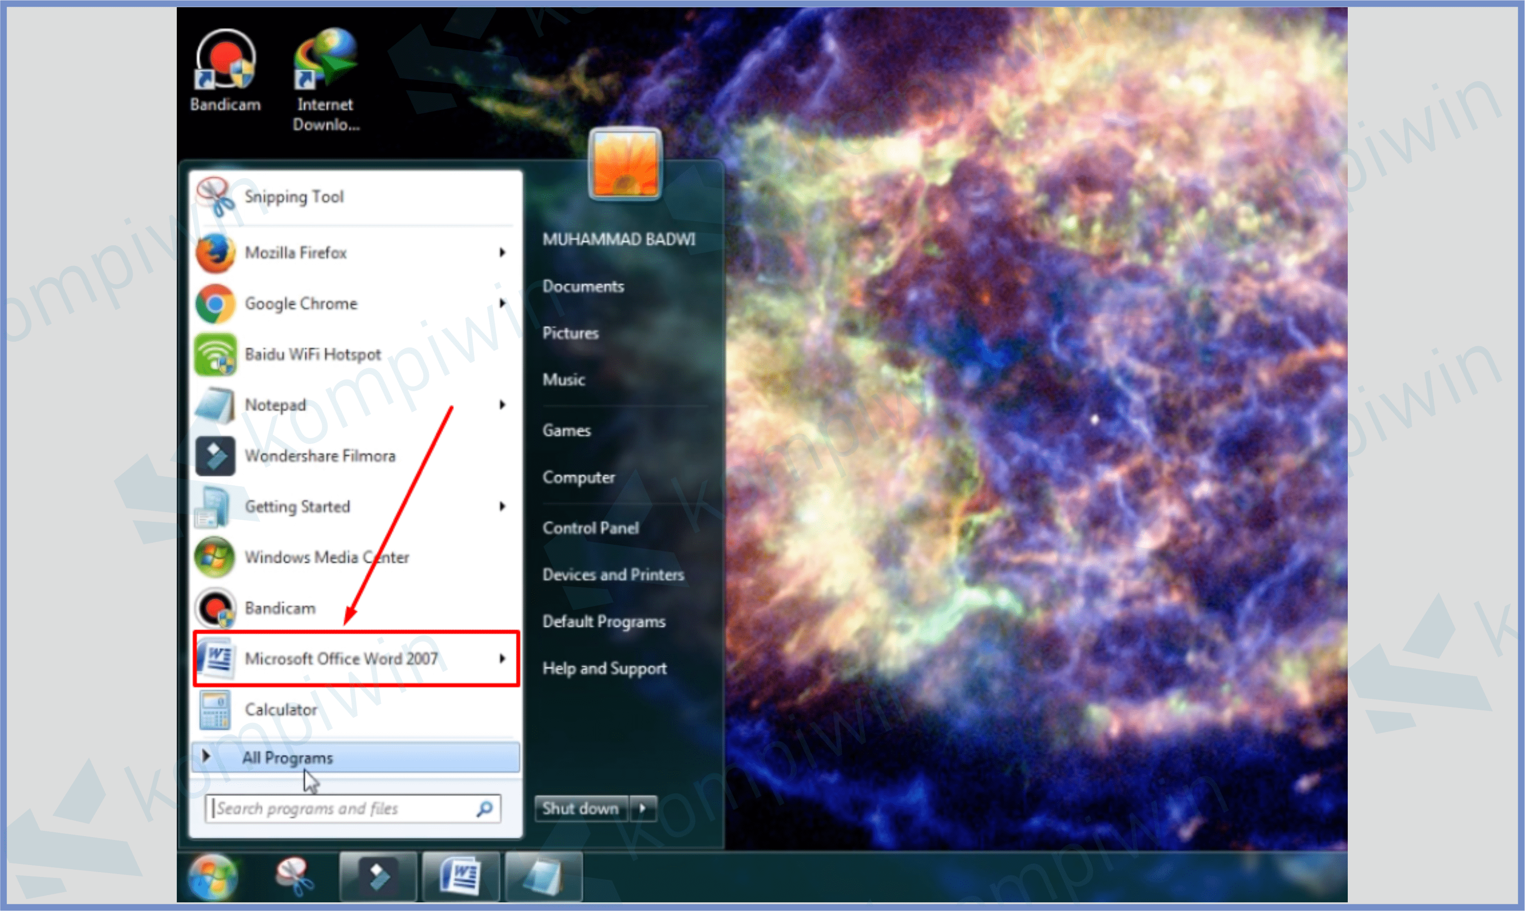Click the Windows Media Center icon

click(214, 557)
